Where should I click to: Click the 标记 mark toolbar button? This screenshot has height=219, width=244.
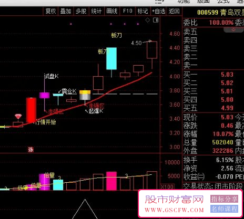(143, 11)
